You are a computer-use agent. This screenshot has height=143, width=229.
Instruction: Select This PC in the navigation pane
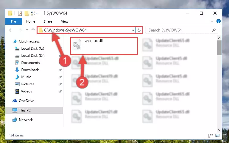pos(25,110)
